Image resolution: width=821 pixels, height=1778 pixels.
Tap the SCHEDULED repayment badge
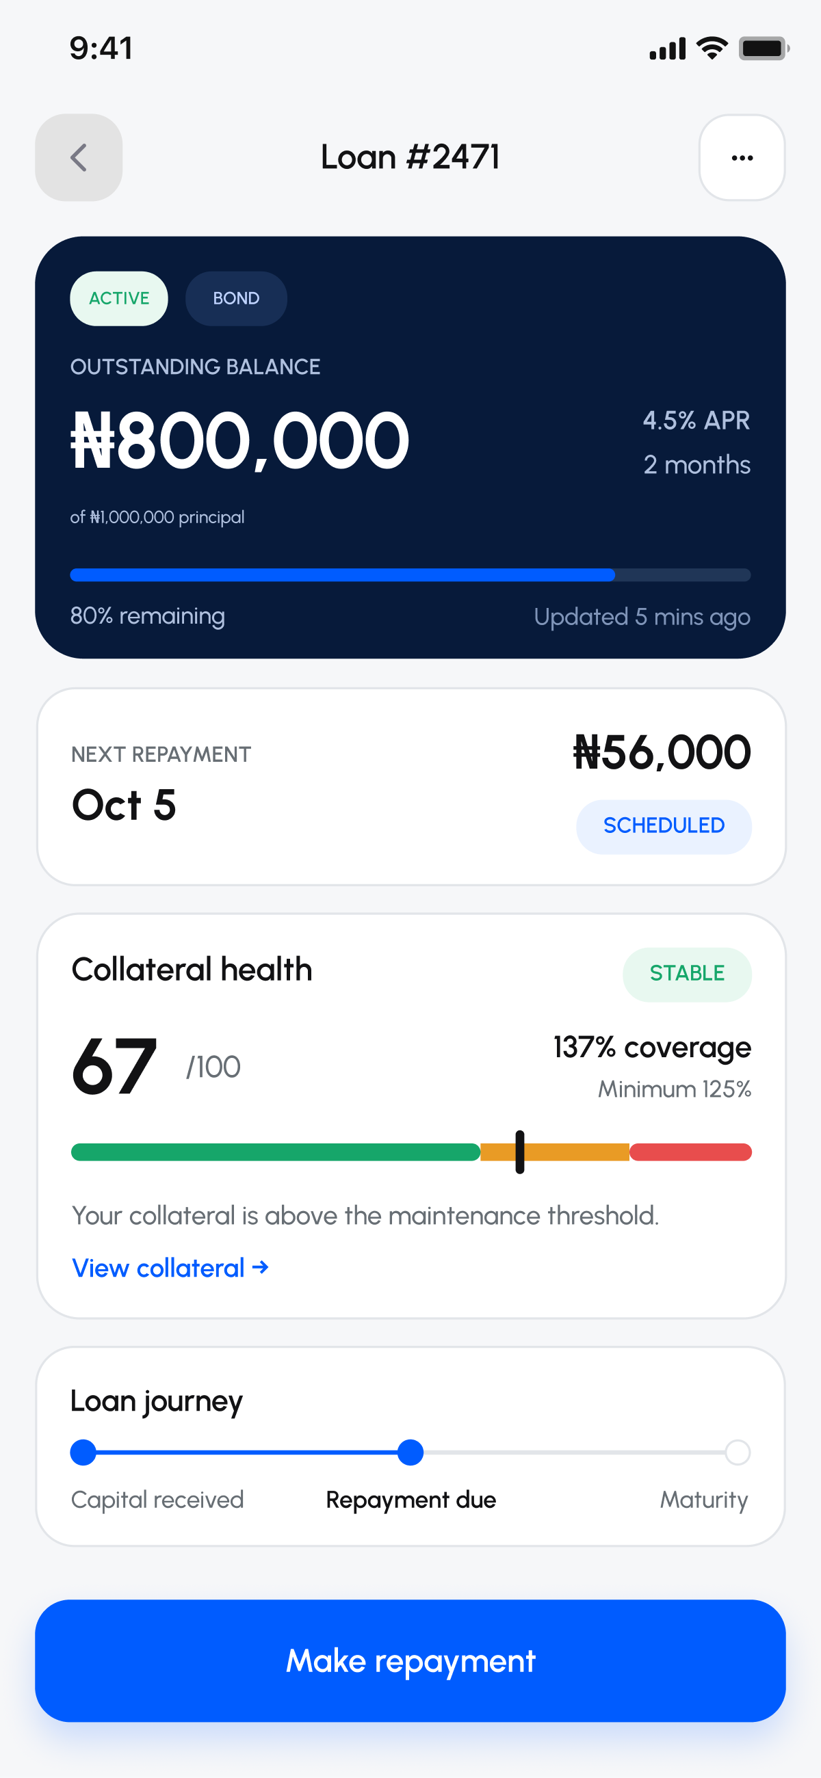(x=664, y=826)
